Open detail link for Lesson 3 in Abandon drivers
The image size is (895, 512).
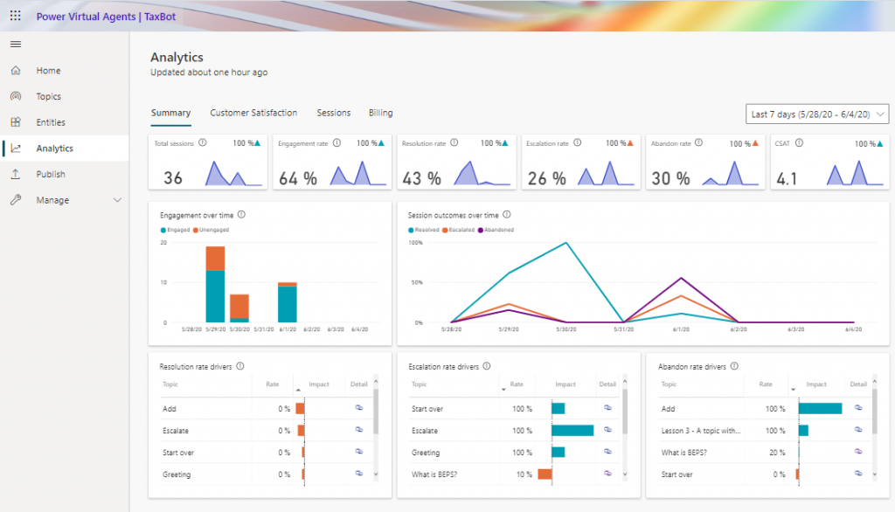click(858, 429)
